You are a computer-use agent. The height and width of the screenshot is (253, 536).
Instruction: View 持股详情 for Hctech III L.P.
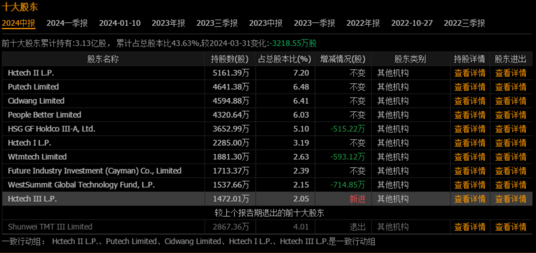469,199
